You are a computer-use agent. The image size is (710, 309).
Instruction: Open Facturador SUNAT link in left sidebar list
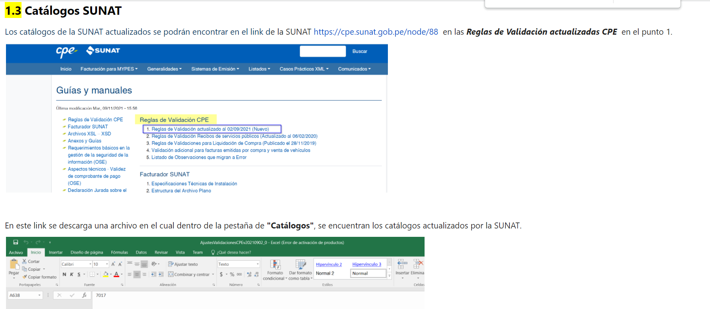click(x=88, y=127)
